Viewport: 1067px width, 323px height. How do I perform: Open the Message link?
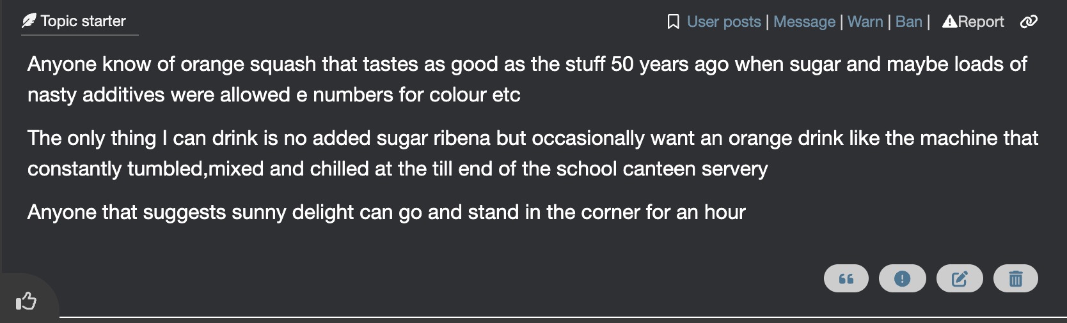(804, 22)
